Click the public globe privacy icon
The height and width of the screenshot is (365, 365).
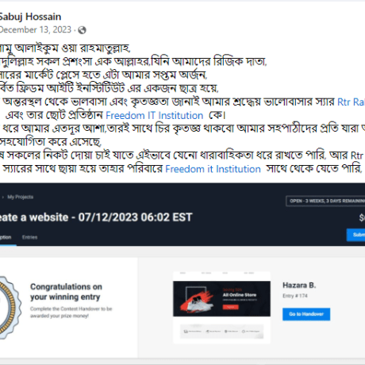[x=82, y=30]
